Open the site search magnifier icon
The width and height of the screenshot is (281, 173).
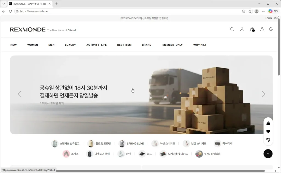coord(232,29)
